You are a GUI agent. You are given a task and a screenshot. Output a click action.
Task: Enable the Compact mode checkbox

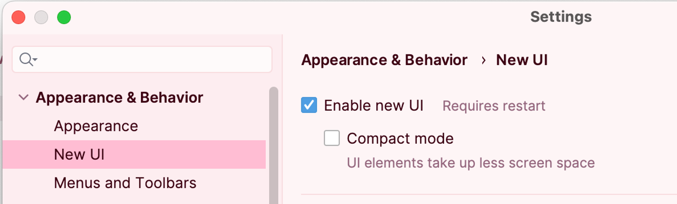(332, 138)
